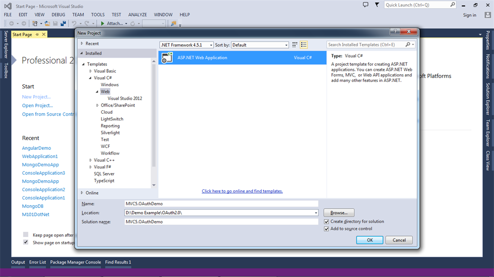Click the Quick Launch magnifier icon
Image resolution: width=494 pixels, height=277 pixels.
(x=453, y=5)
